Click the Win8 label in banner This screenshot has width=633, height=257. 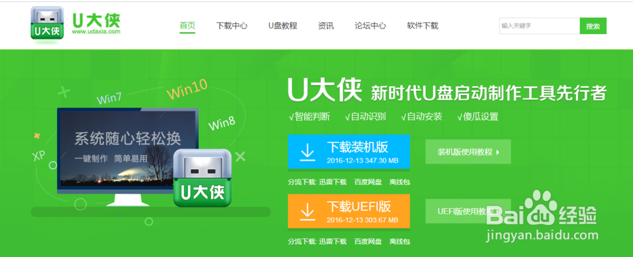(x=222, y=123)
